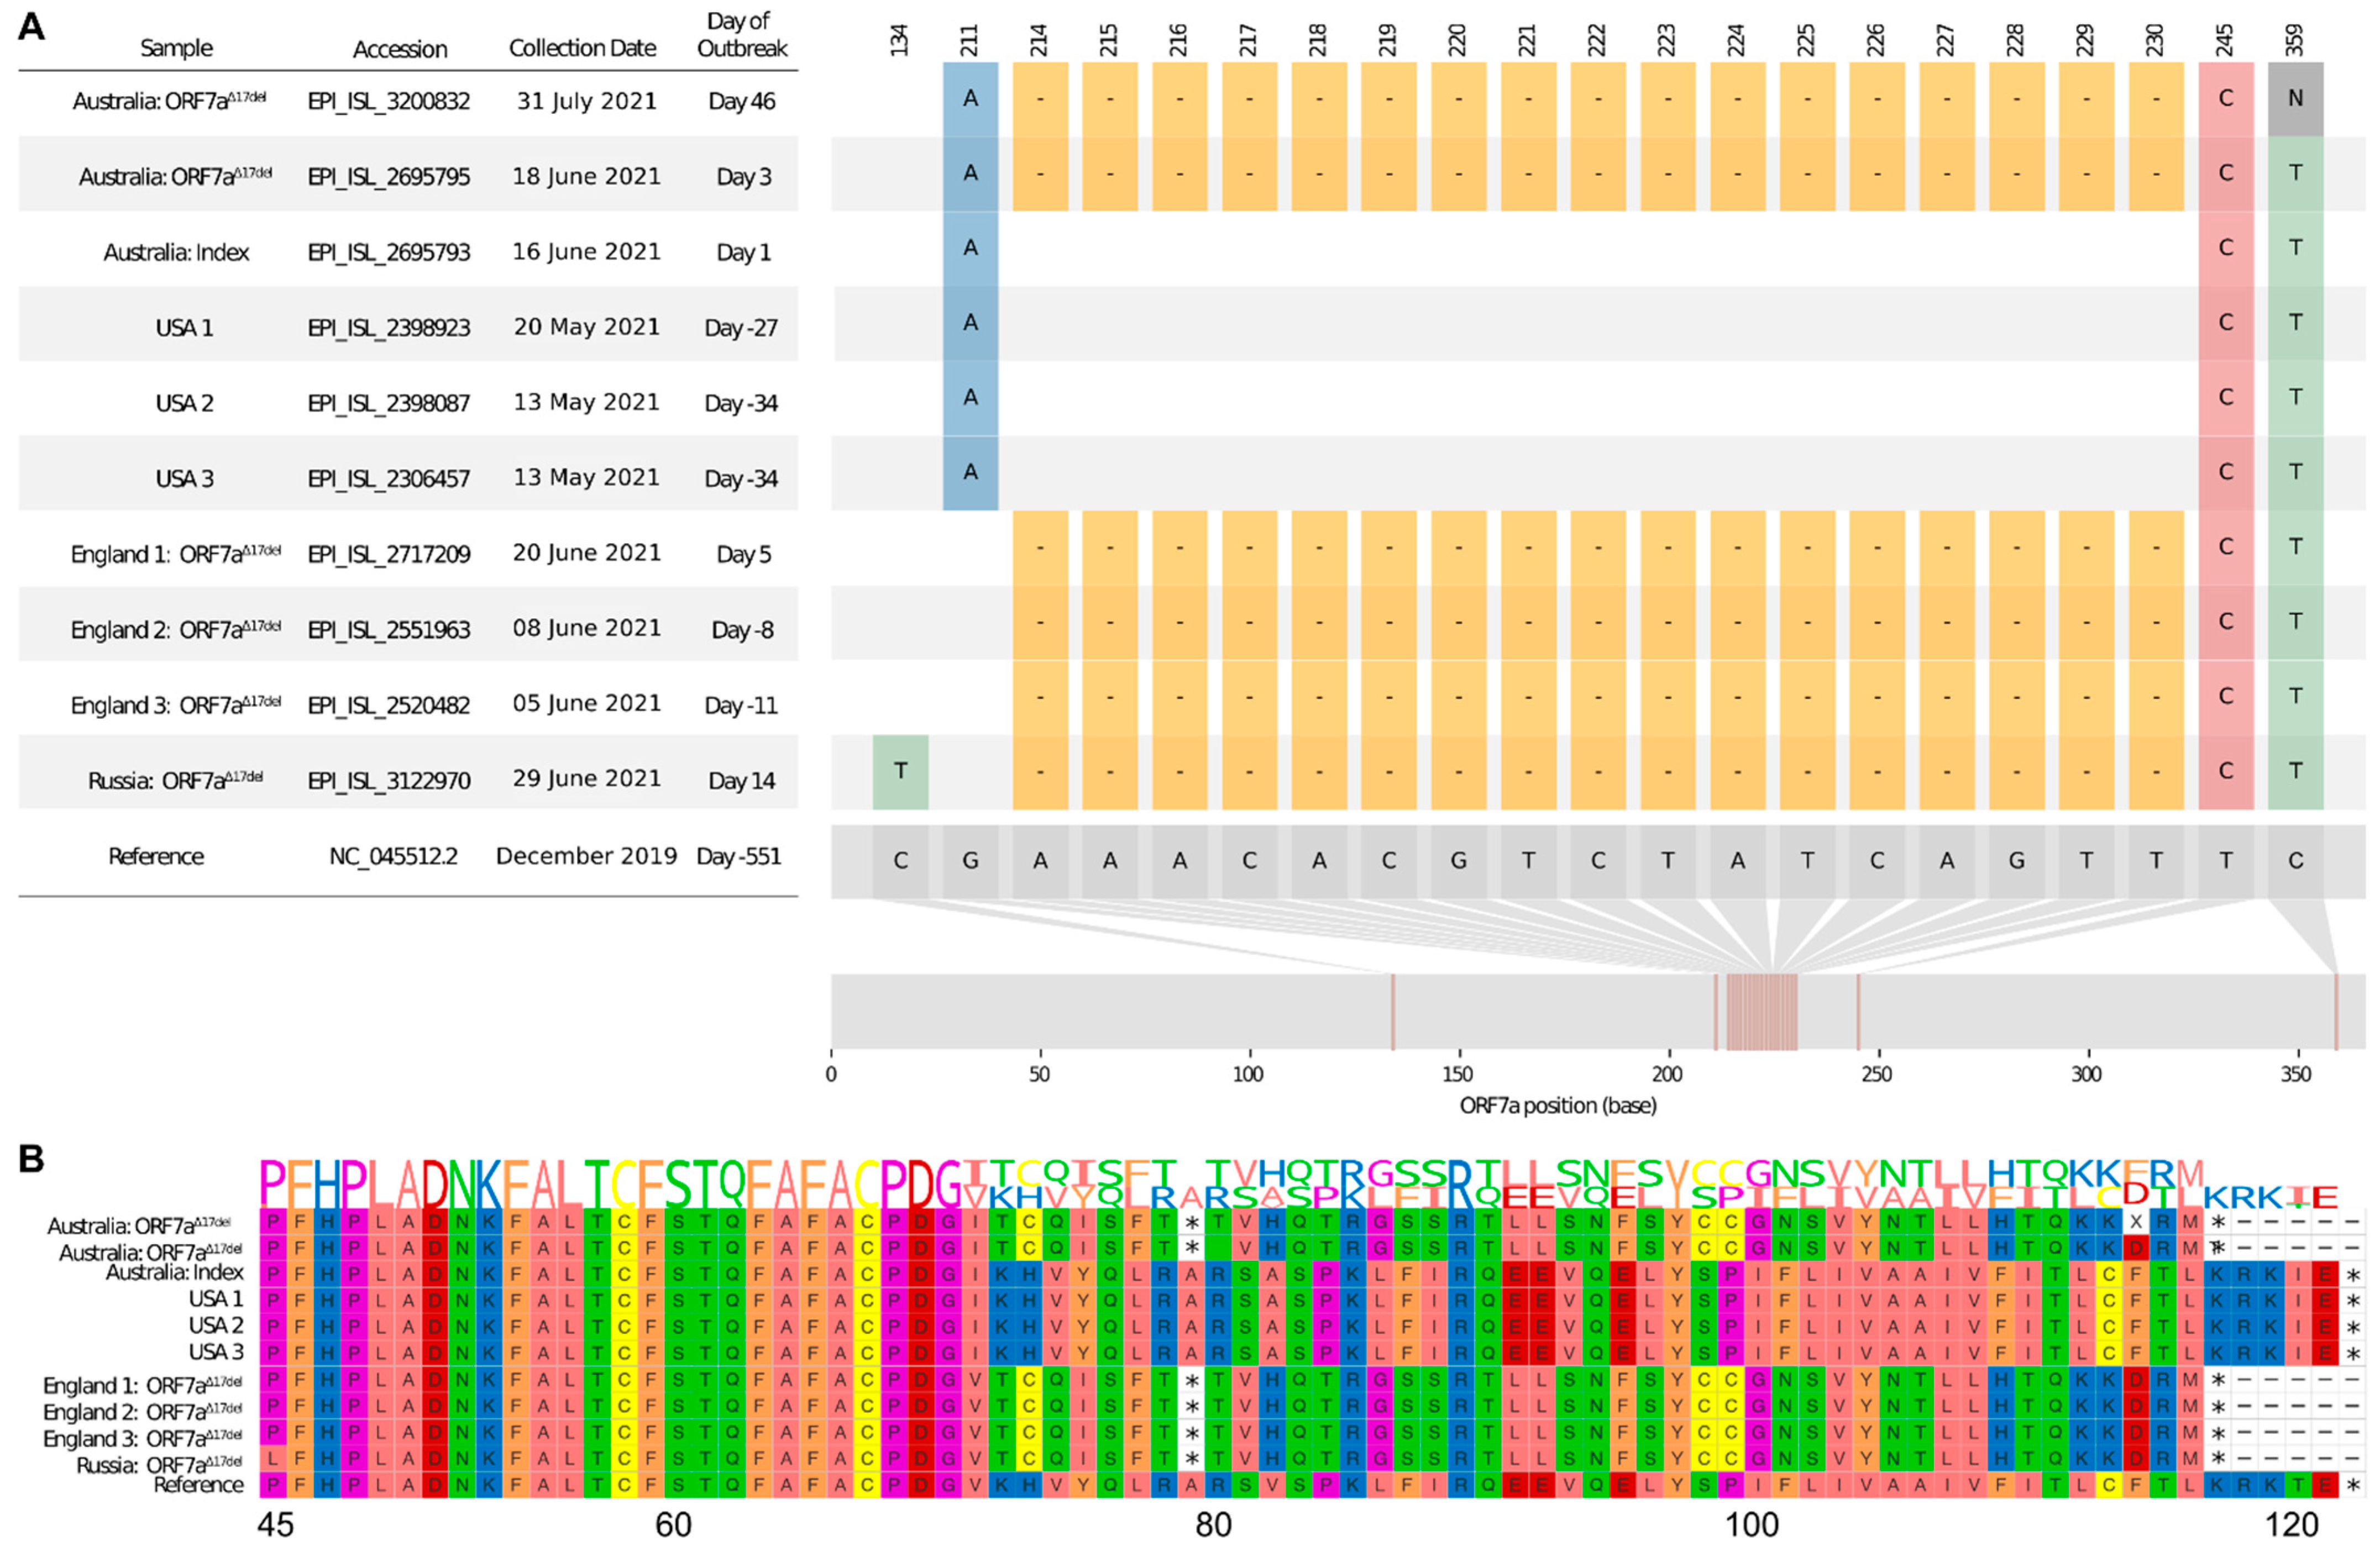Viewport: 2380px width, 1547px height.
Task: Select the "Day 1" outbreak value
Action: (x=744, y=252)
